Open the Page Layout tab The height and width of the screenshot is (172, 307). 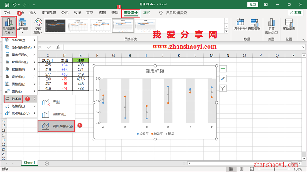click(x=49, y=13)
